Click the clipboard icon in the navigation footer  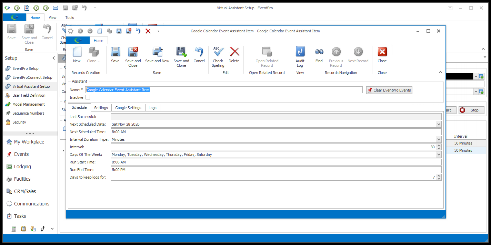click(x=23, y=228)
